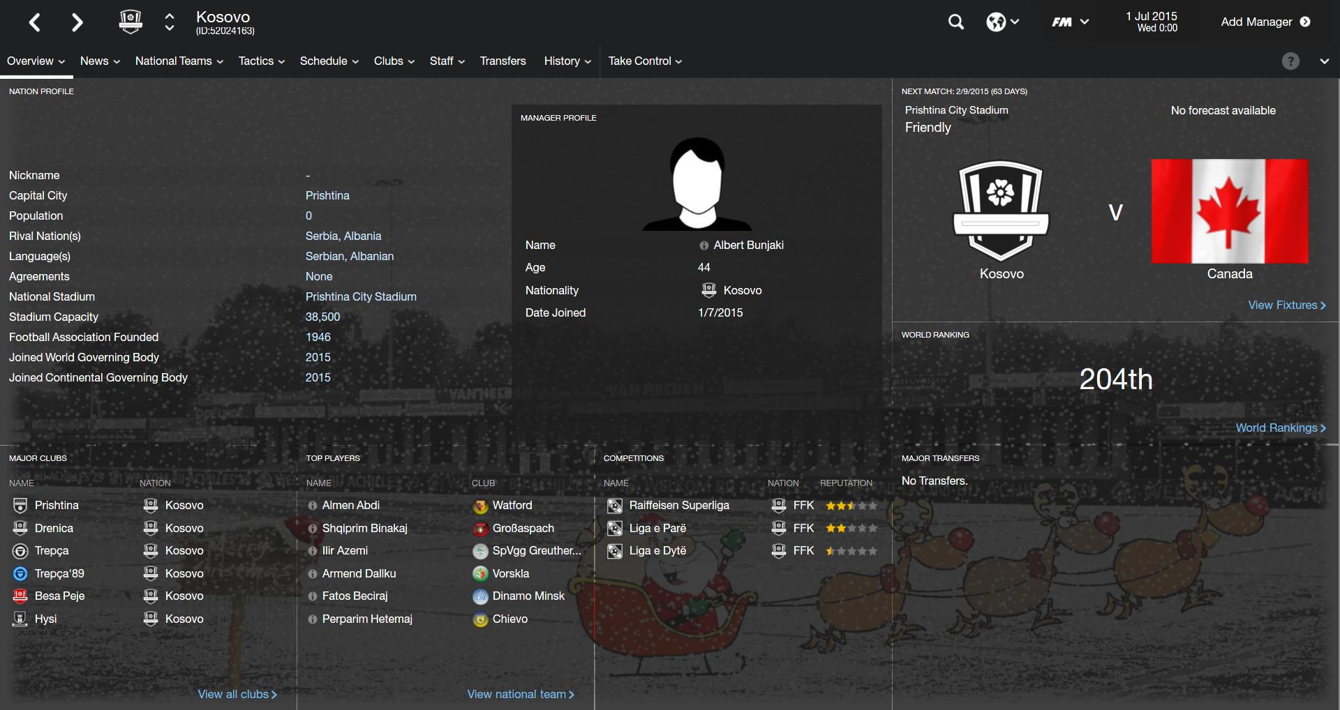Click the Kosovo shield badge in header
Image resolution: width=1340 pixels, height=710 pixels.
[x=131, y=22]
